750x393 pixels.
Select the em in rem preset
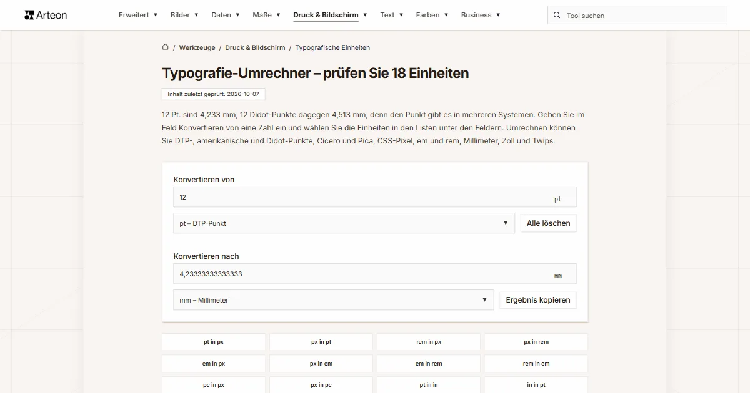pos(429,364)
